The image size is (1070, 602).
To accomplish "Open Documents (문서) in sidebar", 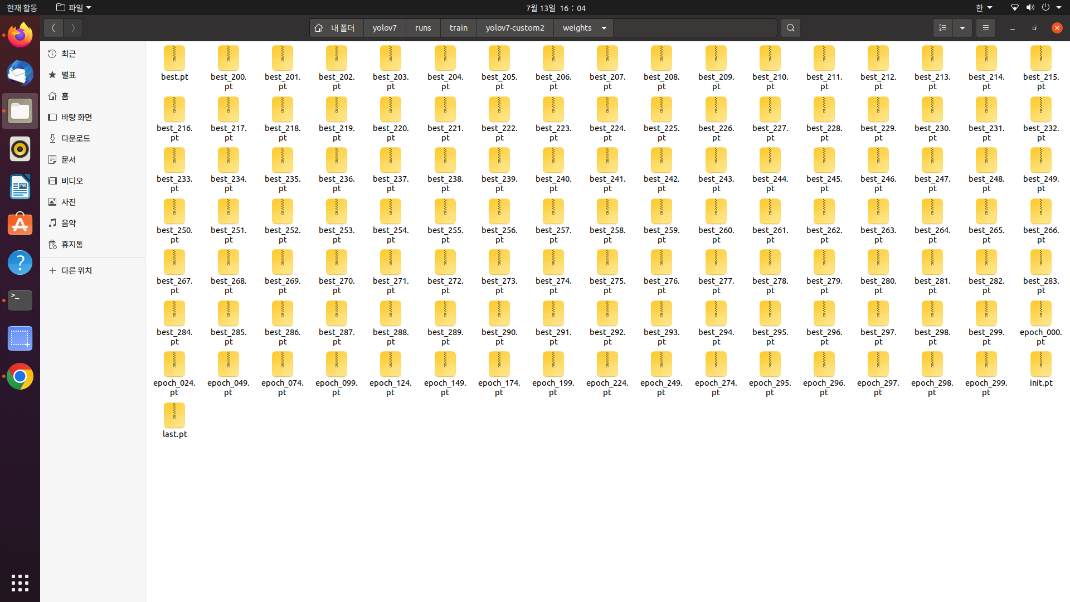I will [93, 159].
